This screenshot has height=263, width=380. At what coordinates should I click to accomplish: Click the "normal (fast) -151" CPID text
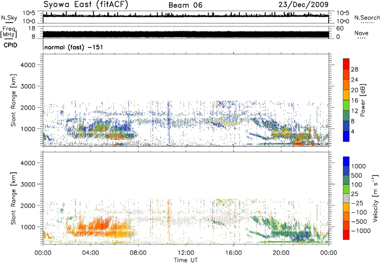click(74, 47)
